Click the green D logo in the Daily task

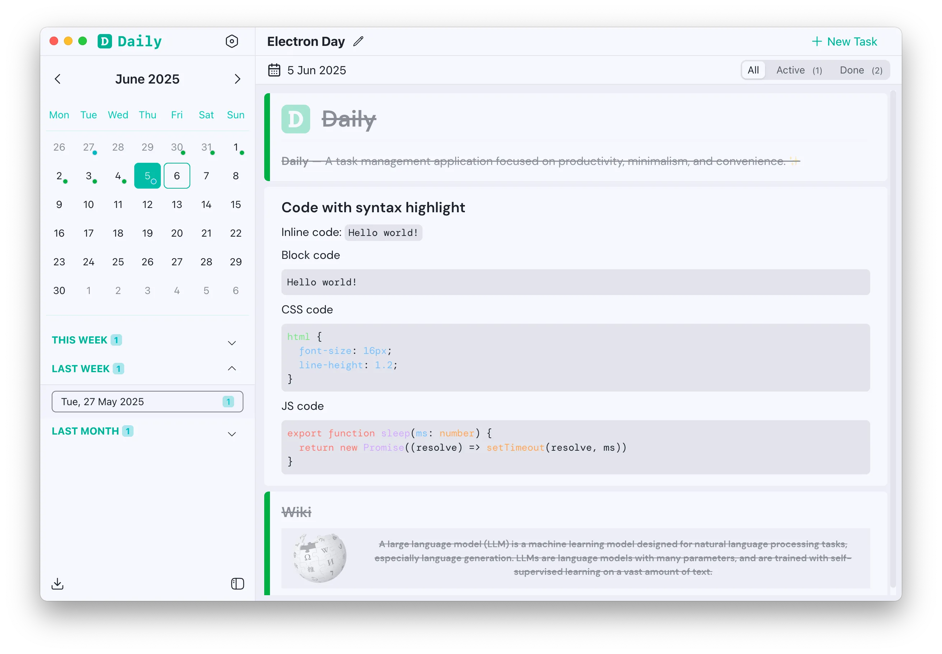(x=295, y=119)
